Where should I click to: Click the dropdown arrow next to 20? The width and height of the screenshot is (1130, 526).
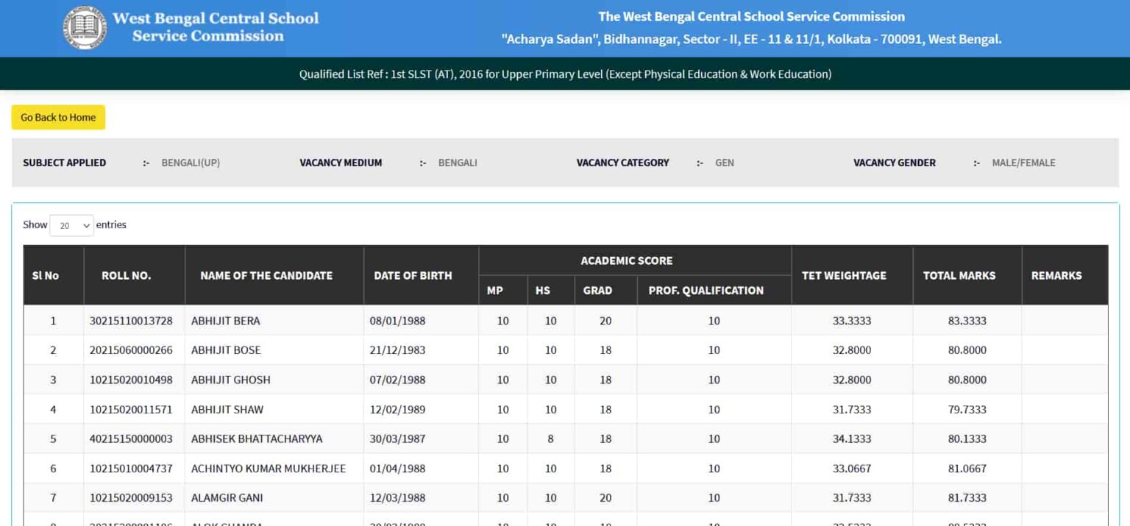(x=85, y=225)
